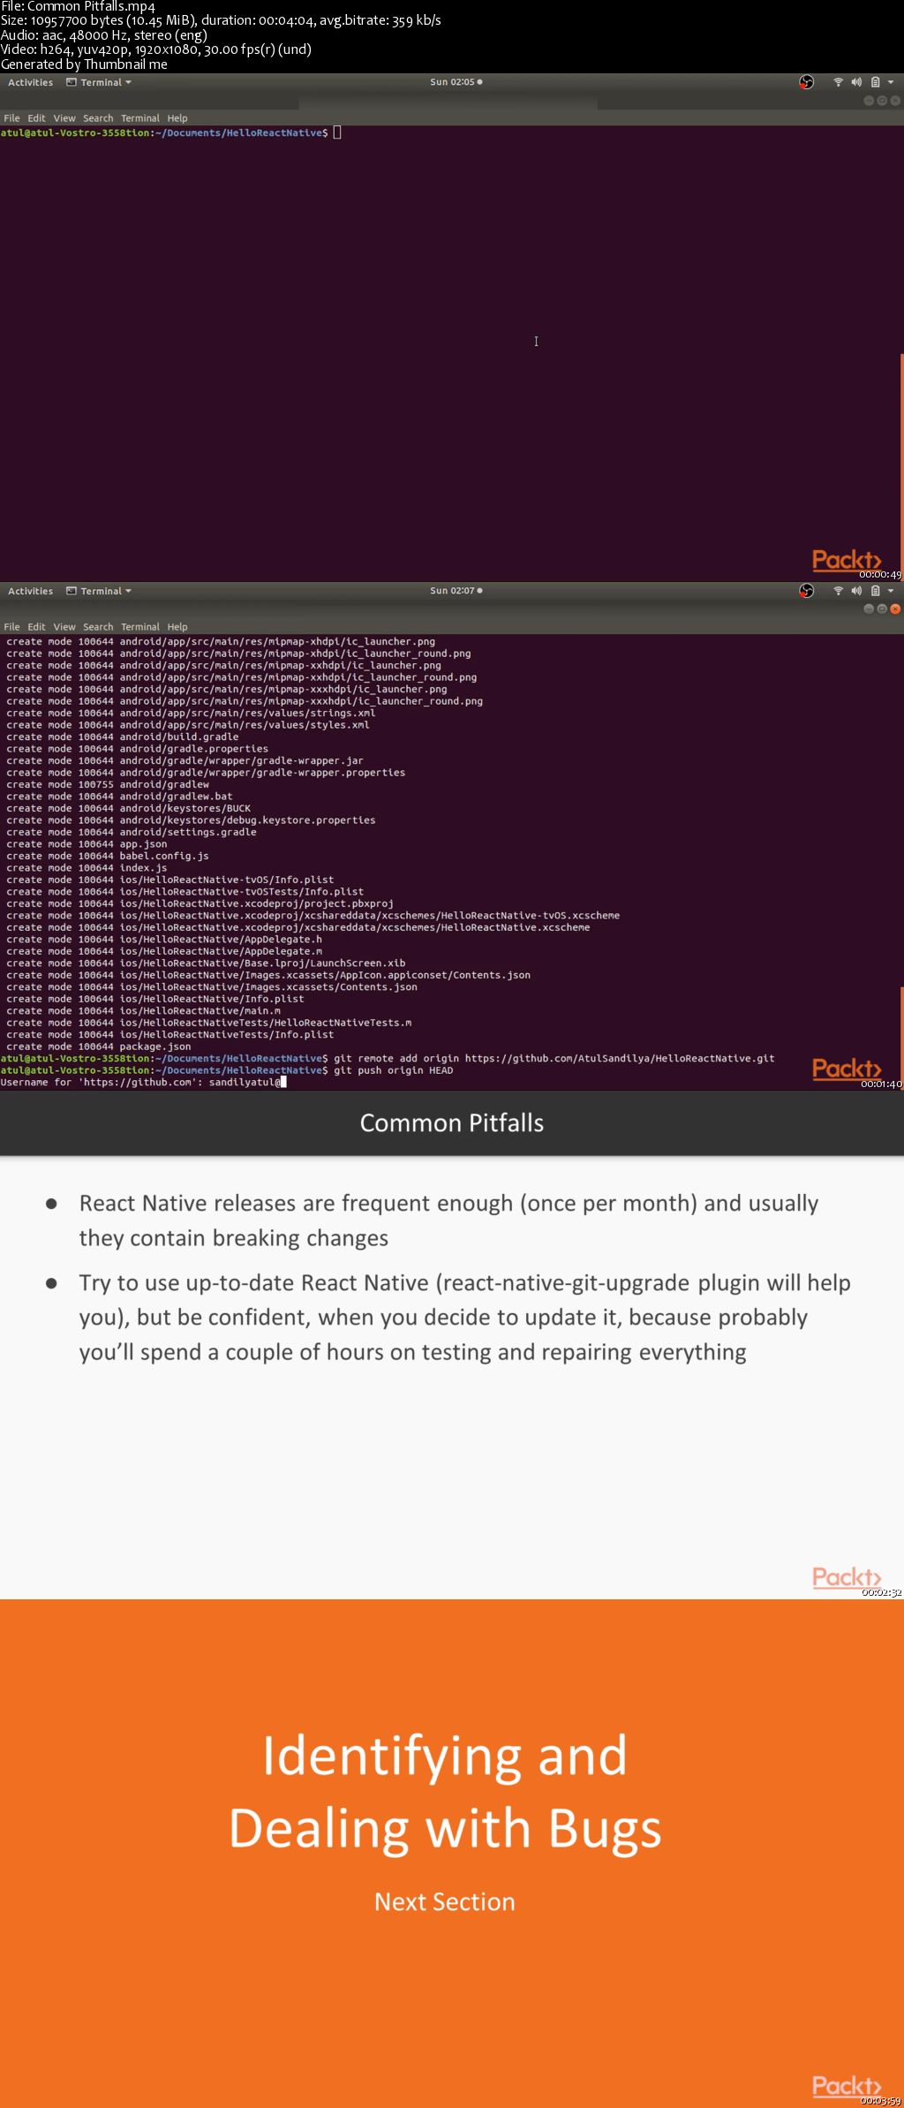Click the 'android/gradle.properties' line
The height and width of the screenshot is (2108, 904).
pos(138,749)
